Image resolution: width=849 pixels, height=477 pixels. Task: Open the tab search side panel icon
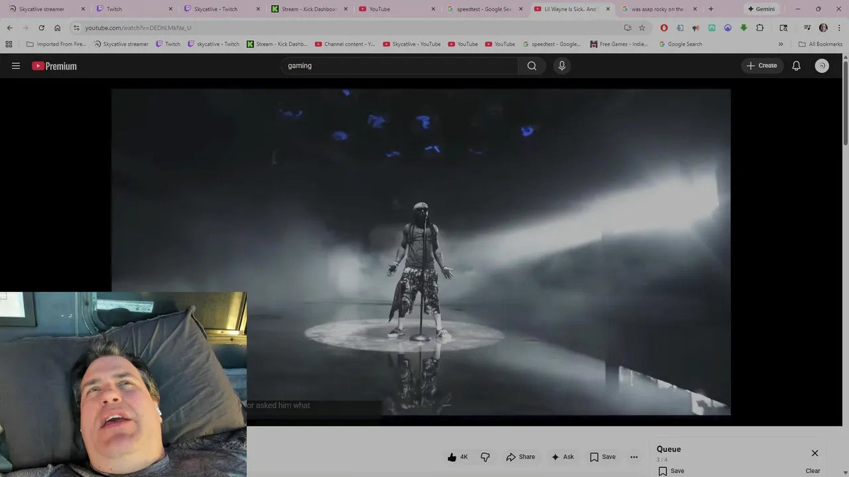click(783, 28)
